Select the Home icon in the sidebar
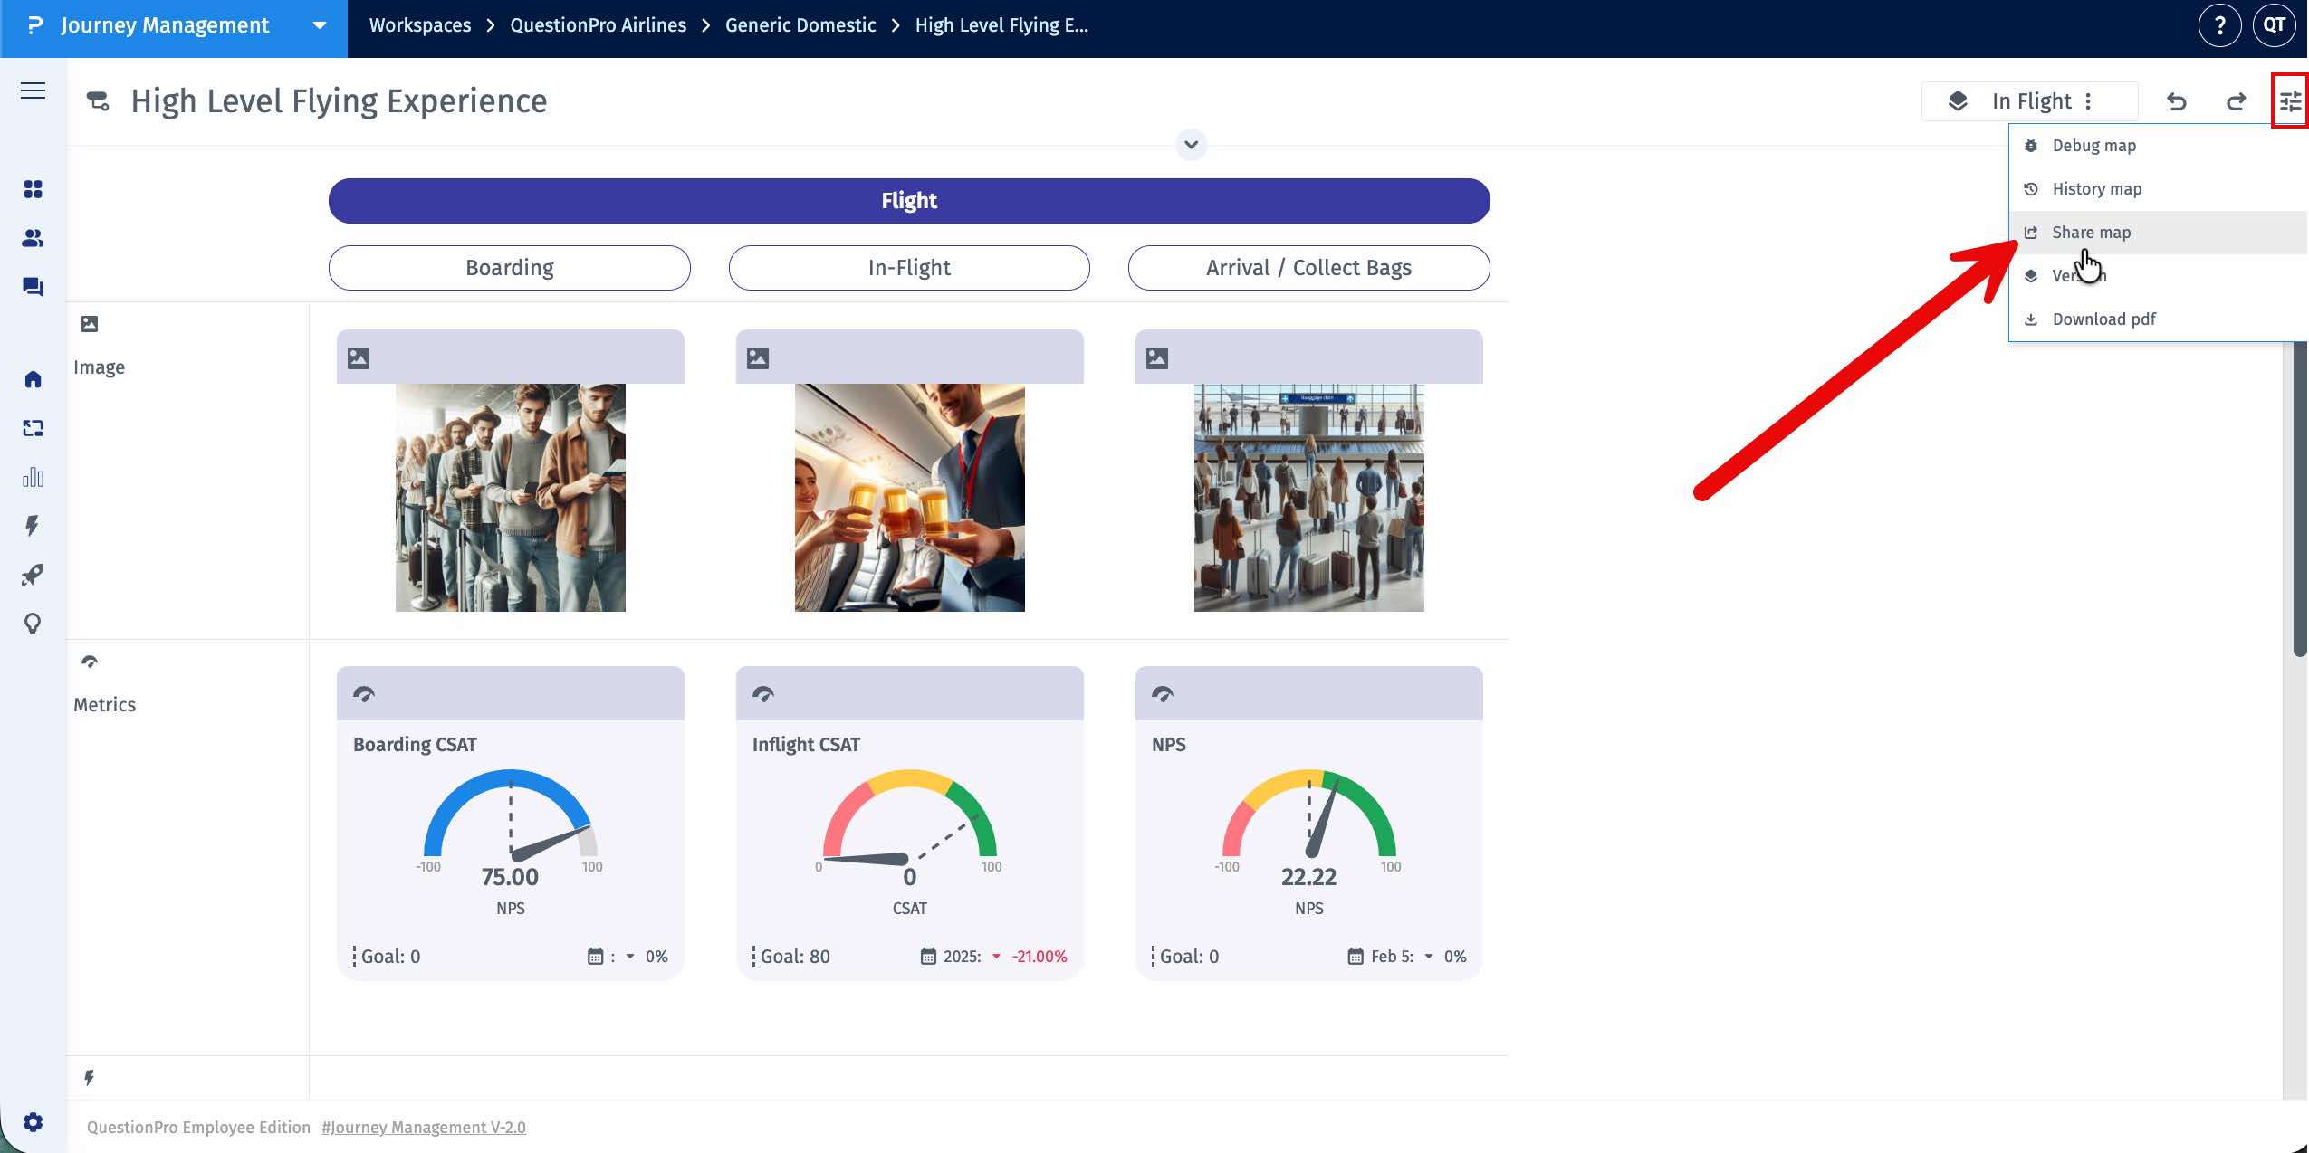Viewport: 2309px width, 1153px height. [x=33, y=379]
